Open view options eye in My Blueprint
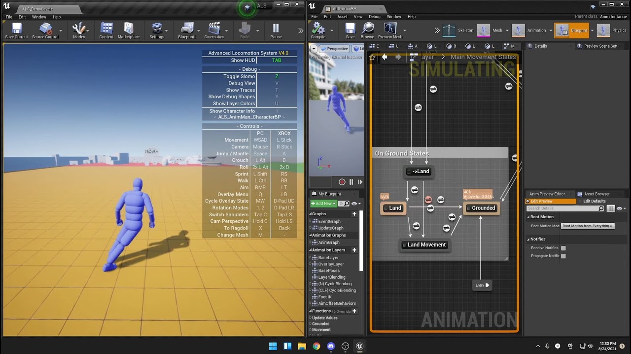Screen dimensions: 631x354 355,204
